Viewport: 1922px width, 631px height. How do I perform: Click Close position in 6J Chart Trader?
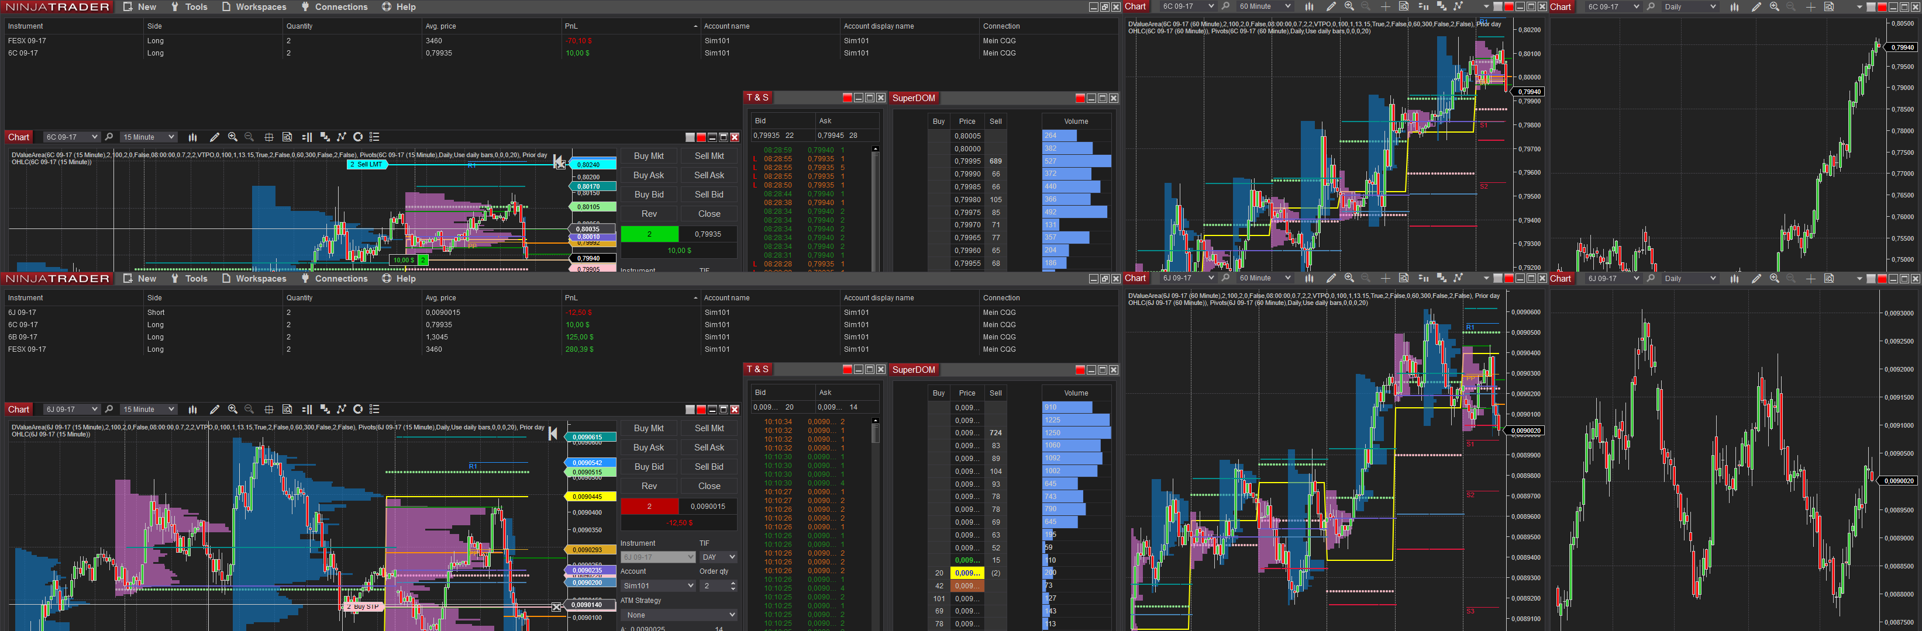(x=709, y=487)
